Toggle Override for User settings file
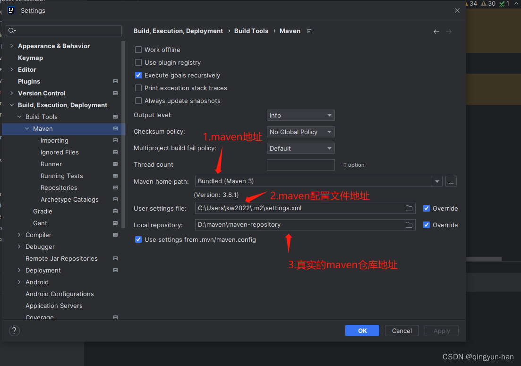Image resolution: width=521 pixels, height=366 pixels. [x=427, y=208]
